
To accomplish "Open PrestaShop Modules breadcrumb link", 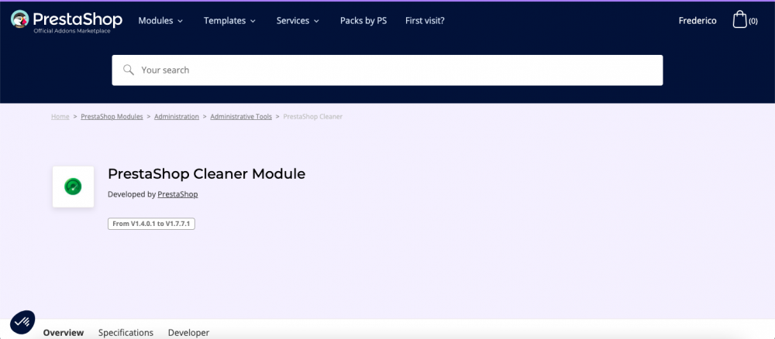I will tap(112, 117).
